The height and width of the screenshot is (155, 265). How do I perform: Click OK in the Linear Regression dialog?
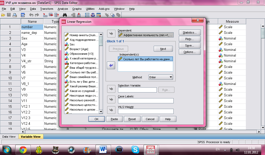point(97,119)
